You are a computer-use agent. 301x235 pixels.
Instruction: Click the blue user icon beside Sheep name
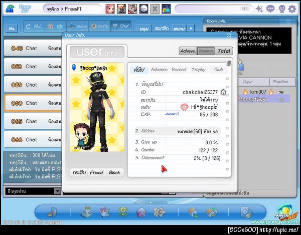coord(74,68)
